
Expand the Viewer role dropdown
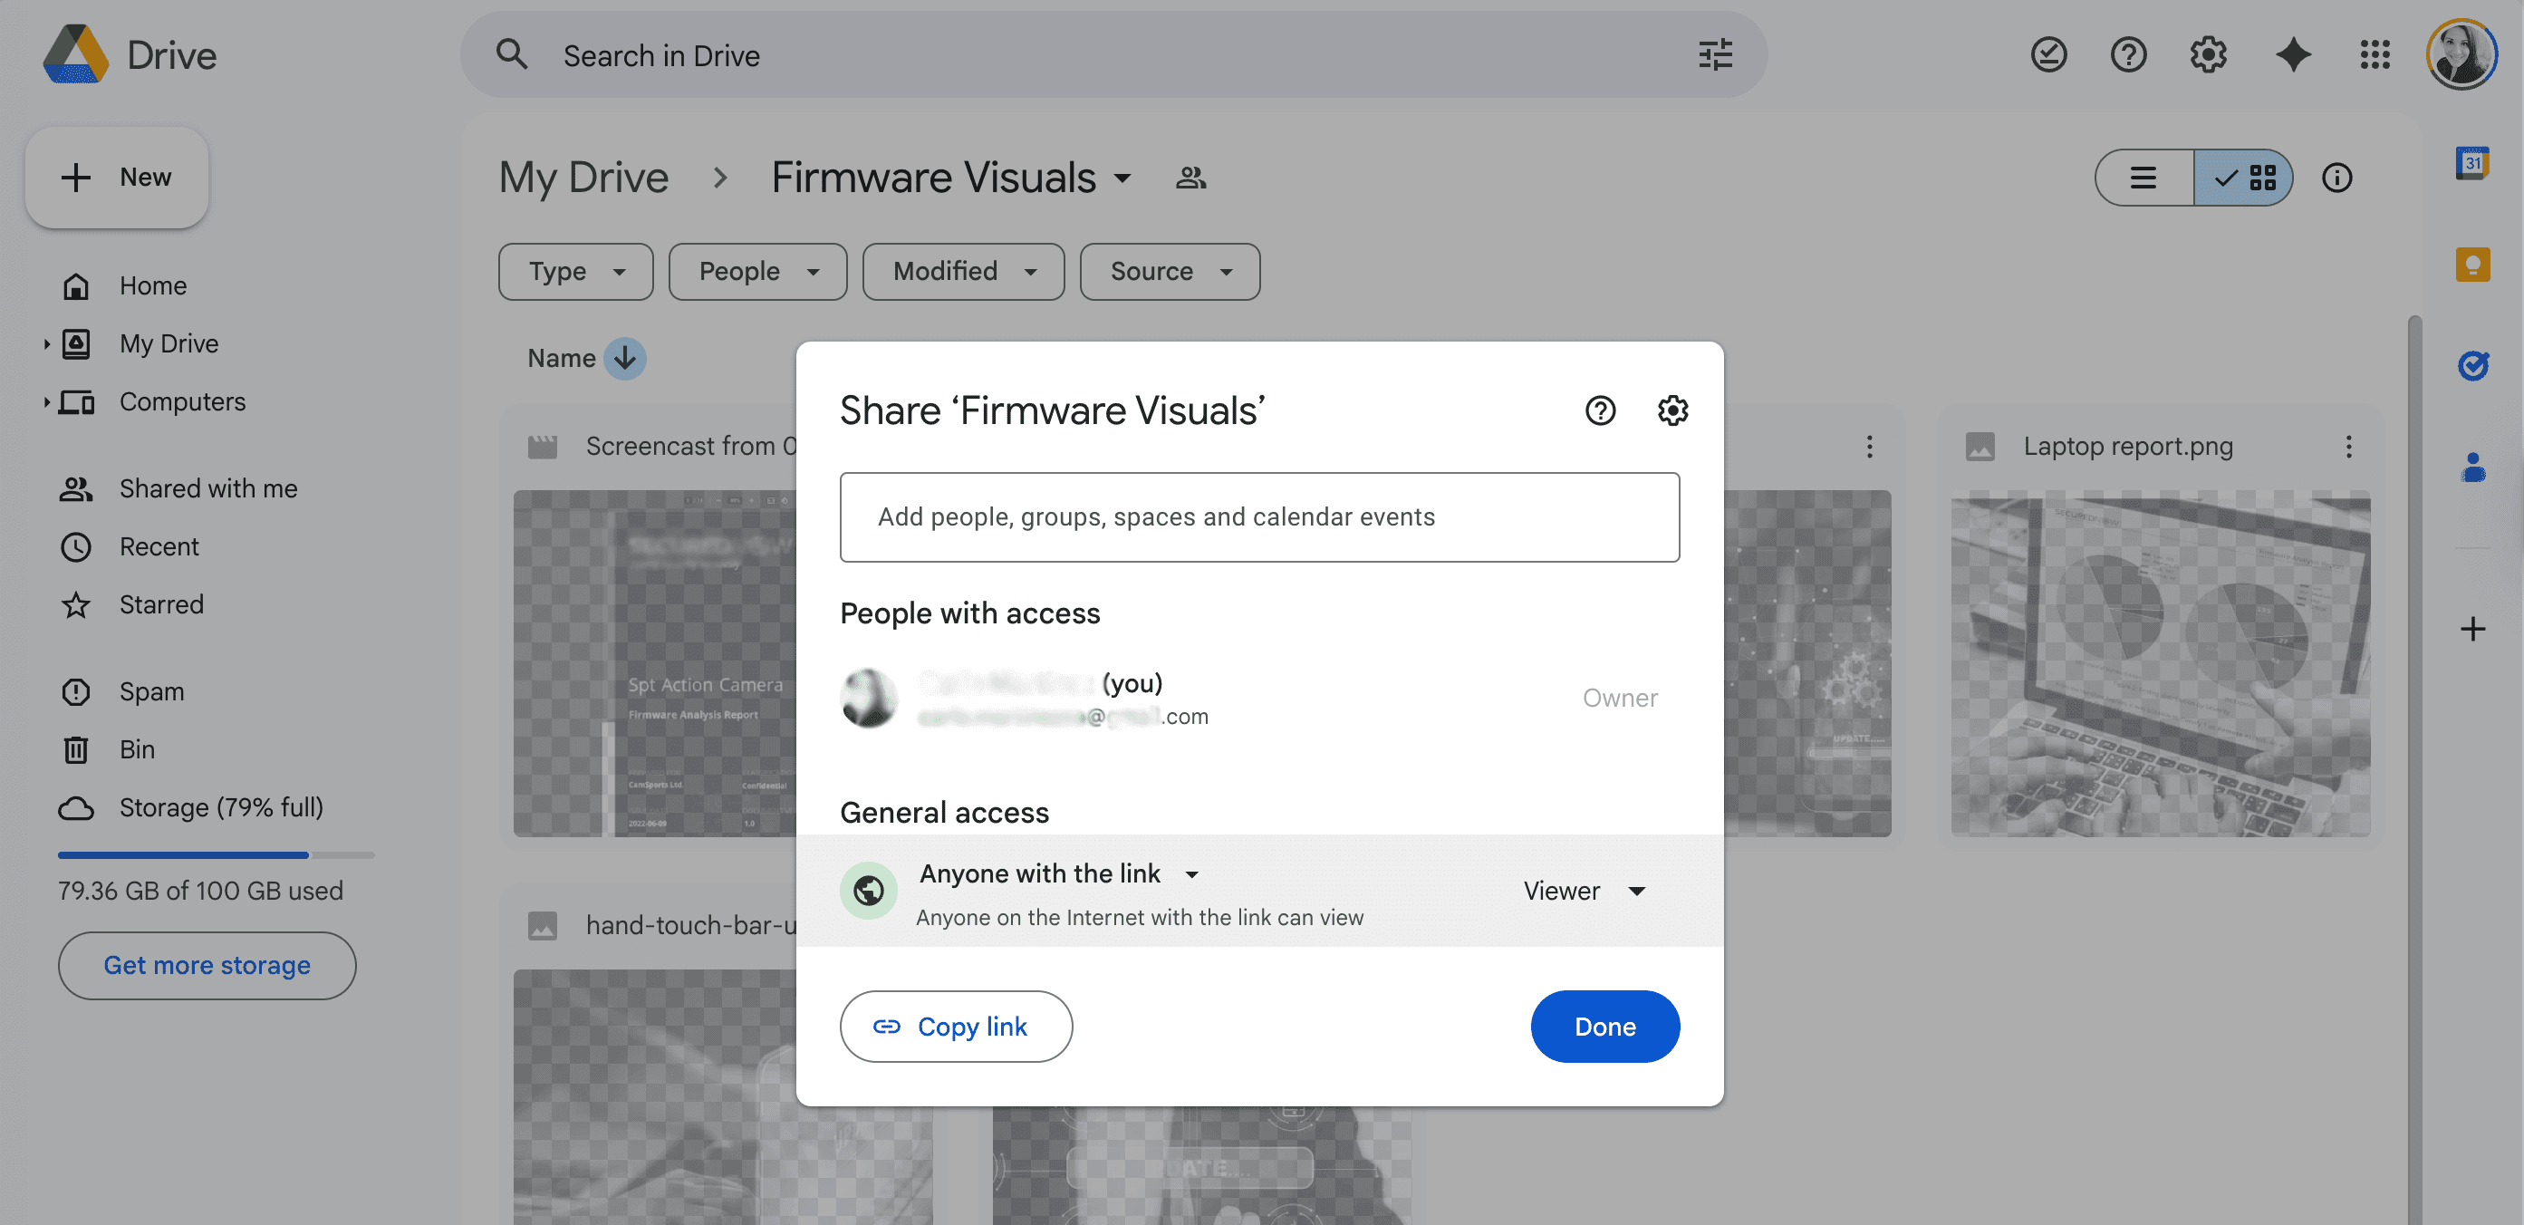[1584, 890]
